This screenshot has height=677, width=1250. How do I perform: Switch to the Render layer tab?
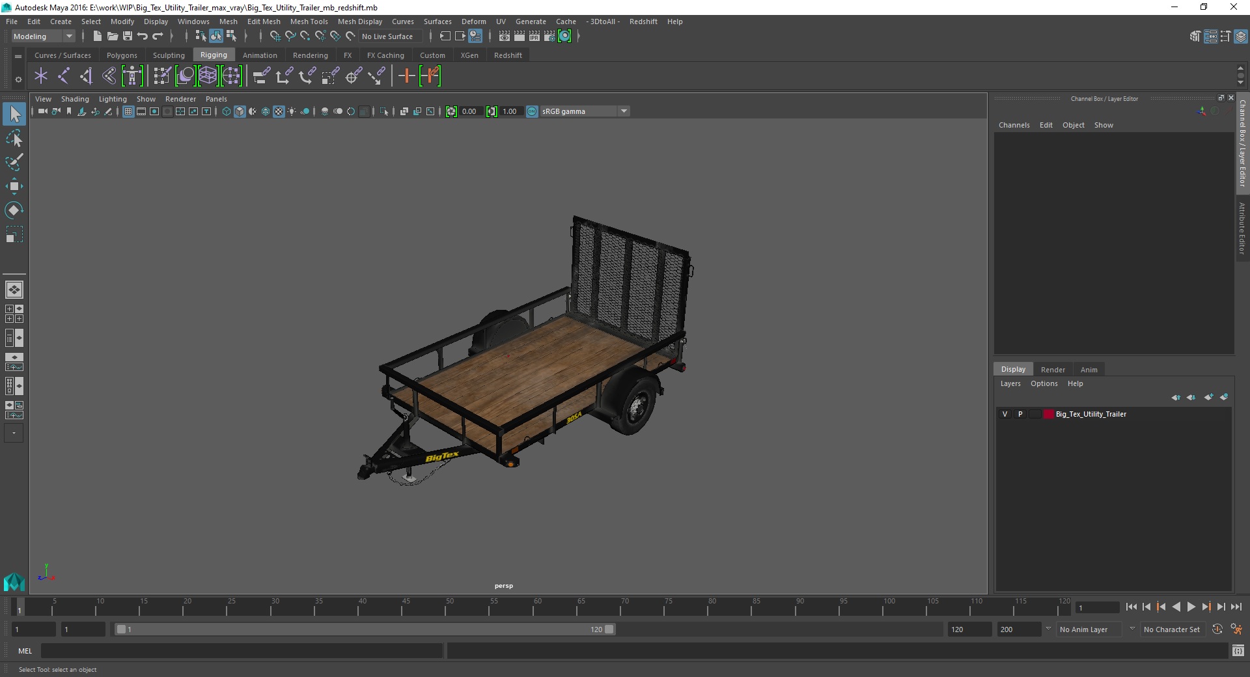1053,370
